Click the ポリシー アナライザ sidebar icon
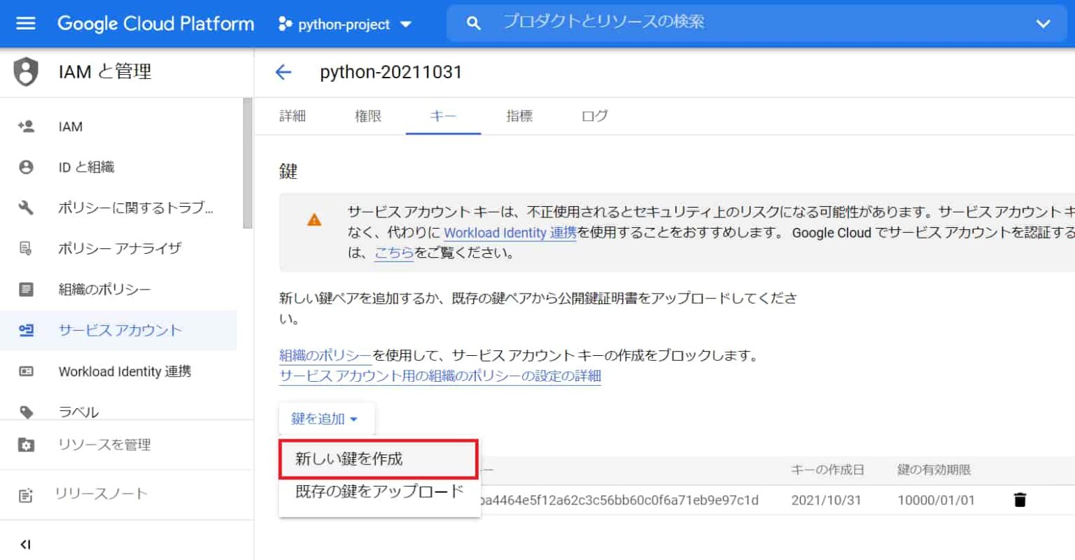This screenshot has height=560, width=1075. 26,248
